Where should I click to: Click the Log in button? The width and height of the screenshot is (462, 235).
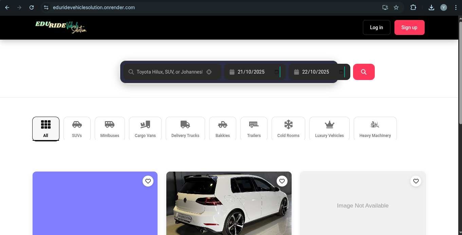(376, 27)
